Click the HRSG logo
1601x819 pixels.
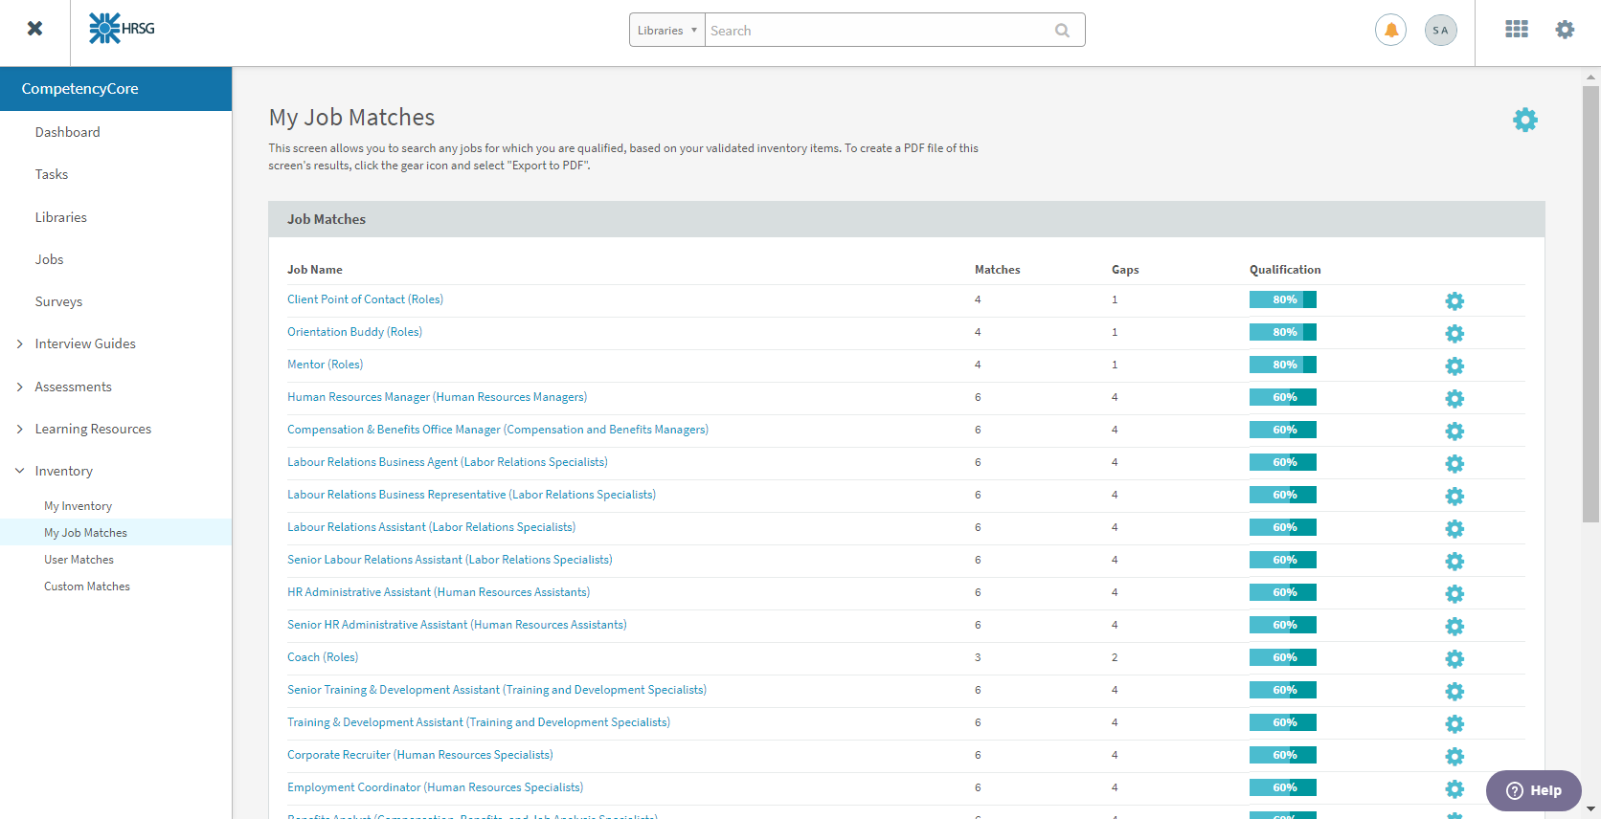tap(122, 29)
